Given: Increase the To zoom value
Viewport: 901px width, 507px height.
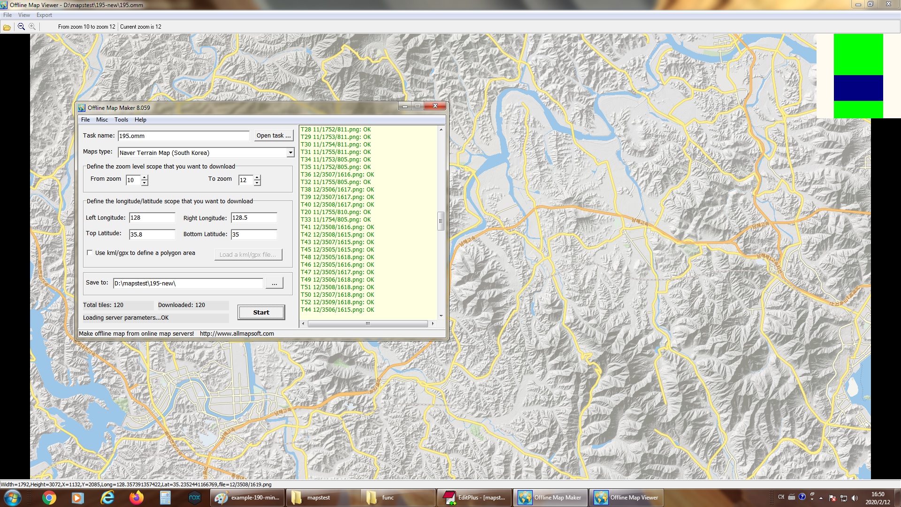Looking at the screenshot, I should pos(257,177).
